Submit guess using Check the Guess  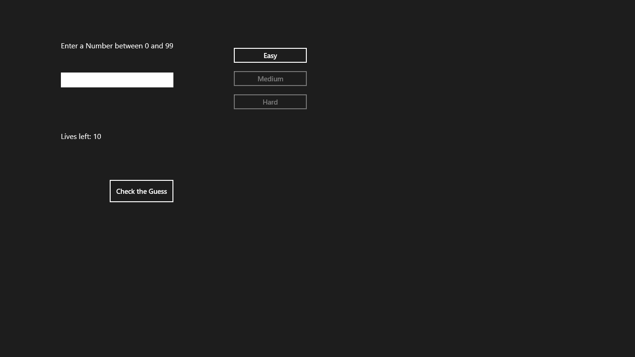[x=141, y=191]
